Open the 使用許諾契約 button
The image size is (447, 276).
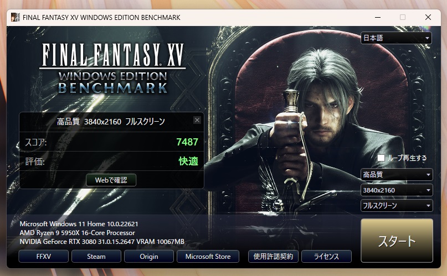tap(274, 257)
